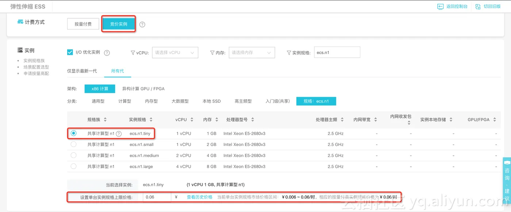Sort table by GPU/FPGA column arrows
This screenshot has height=212, width=511.
click(495, 120)
